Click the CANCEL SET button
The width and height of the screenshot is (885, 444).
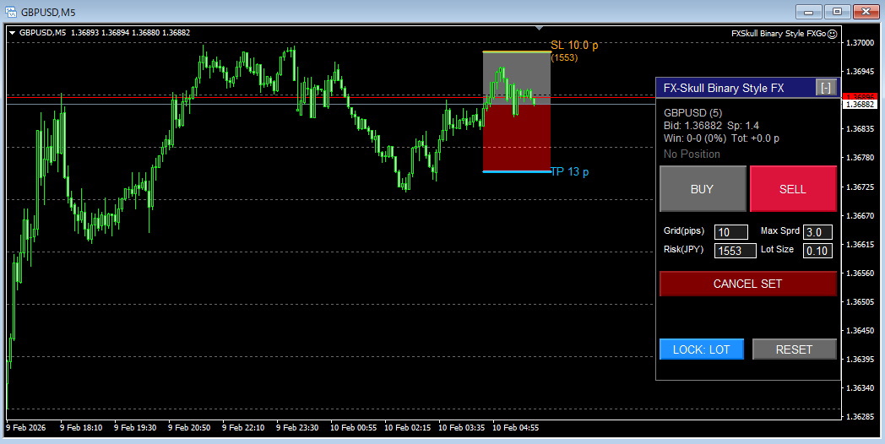click(747, 284)
